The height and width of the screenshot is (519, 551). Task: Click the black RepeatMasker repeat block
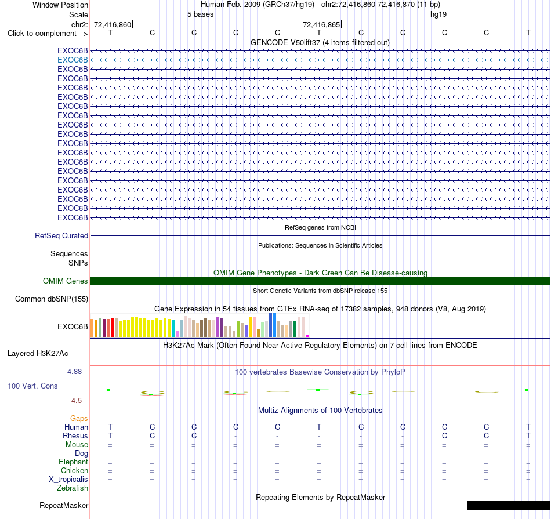coord(509,505)
